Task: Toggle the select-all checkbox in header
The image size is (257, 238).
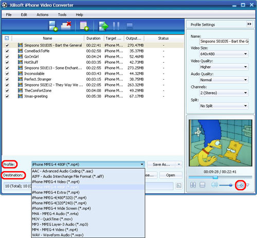Action: [7, 38]
